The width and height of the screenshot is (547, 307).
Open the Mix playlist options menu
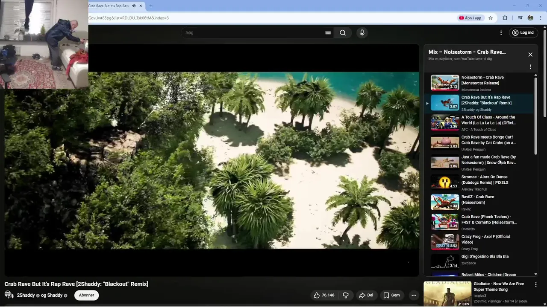(530, 67)
